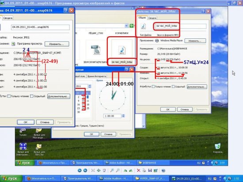Click Отмена in snap0676 properties dialog

click(45, 122)
